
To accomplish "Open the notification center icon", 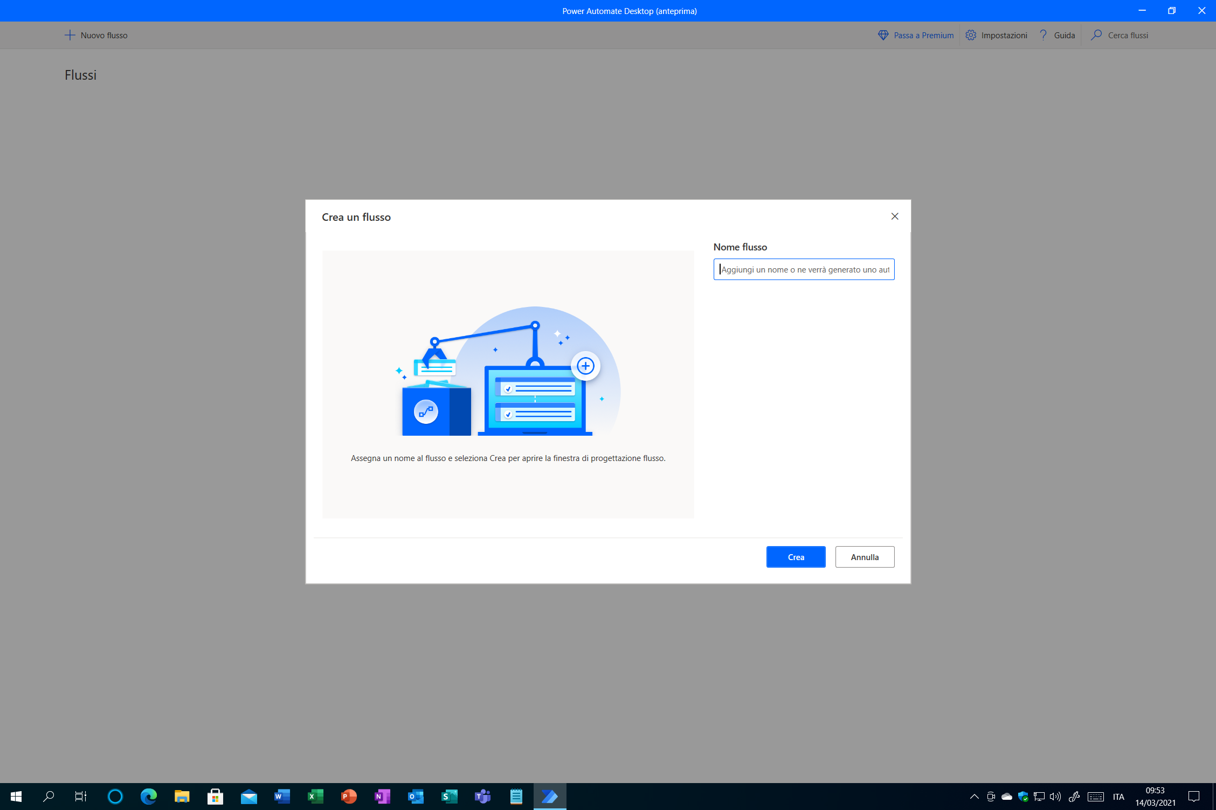I will pyautogui.click(x=1194, y=797).
